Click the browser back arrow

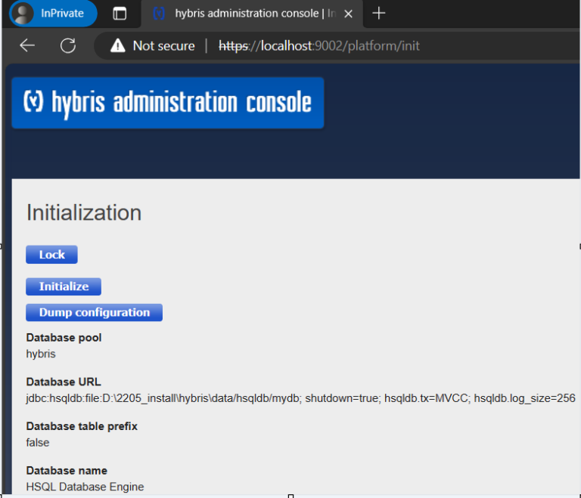[27, 46]
